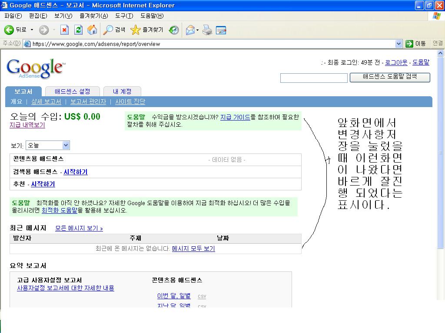
Task: Click the '콘텐츠용 애드센스' row label
Action: coord(38,159)
